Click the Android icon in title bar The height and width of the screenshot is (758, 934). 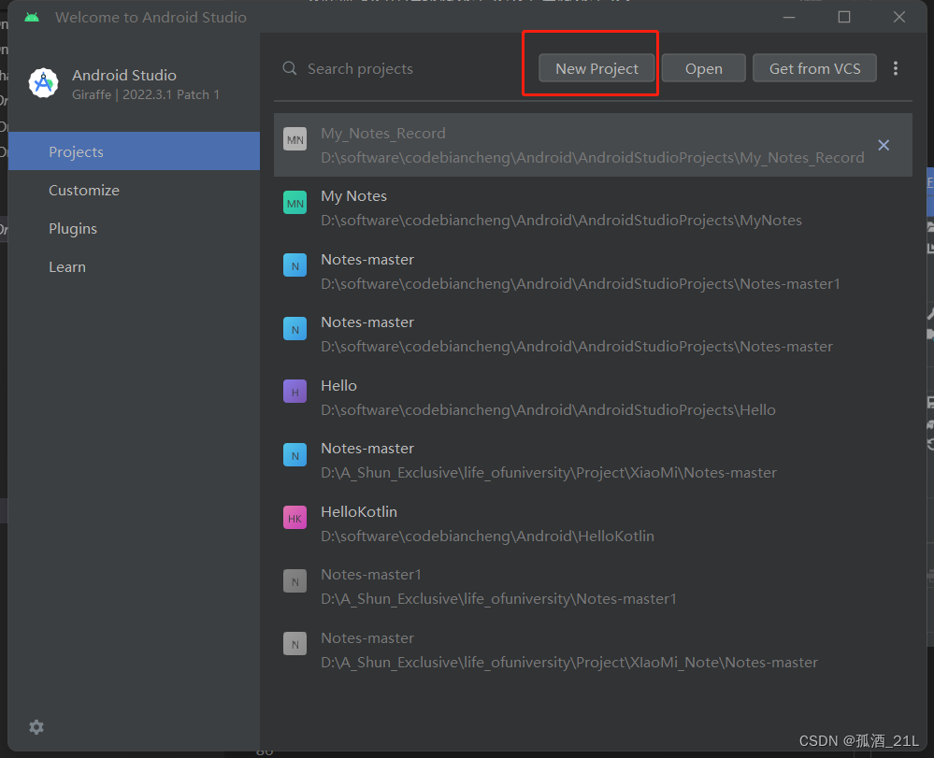[x=32, y=17]
